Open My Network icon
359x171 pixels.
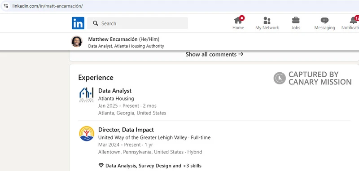[x=267, y=20]
